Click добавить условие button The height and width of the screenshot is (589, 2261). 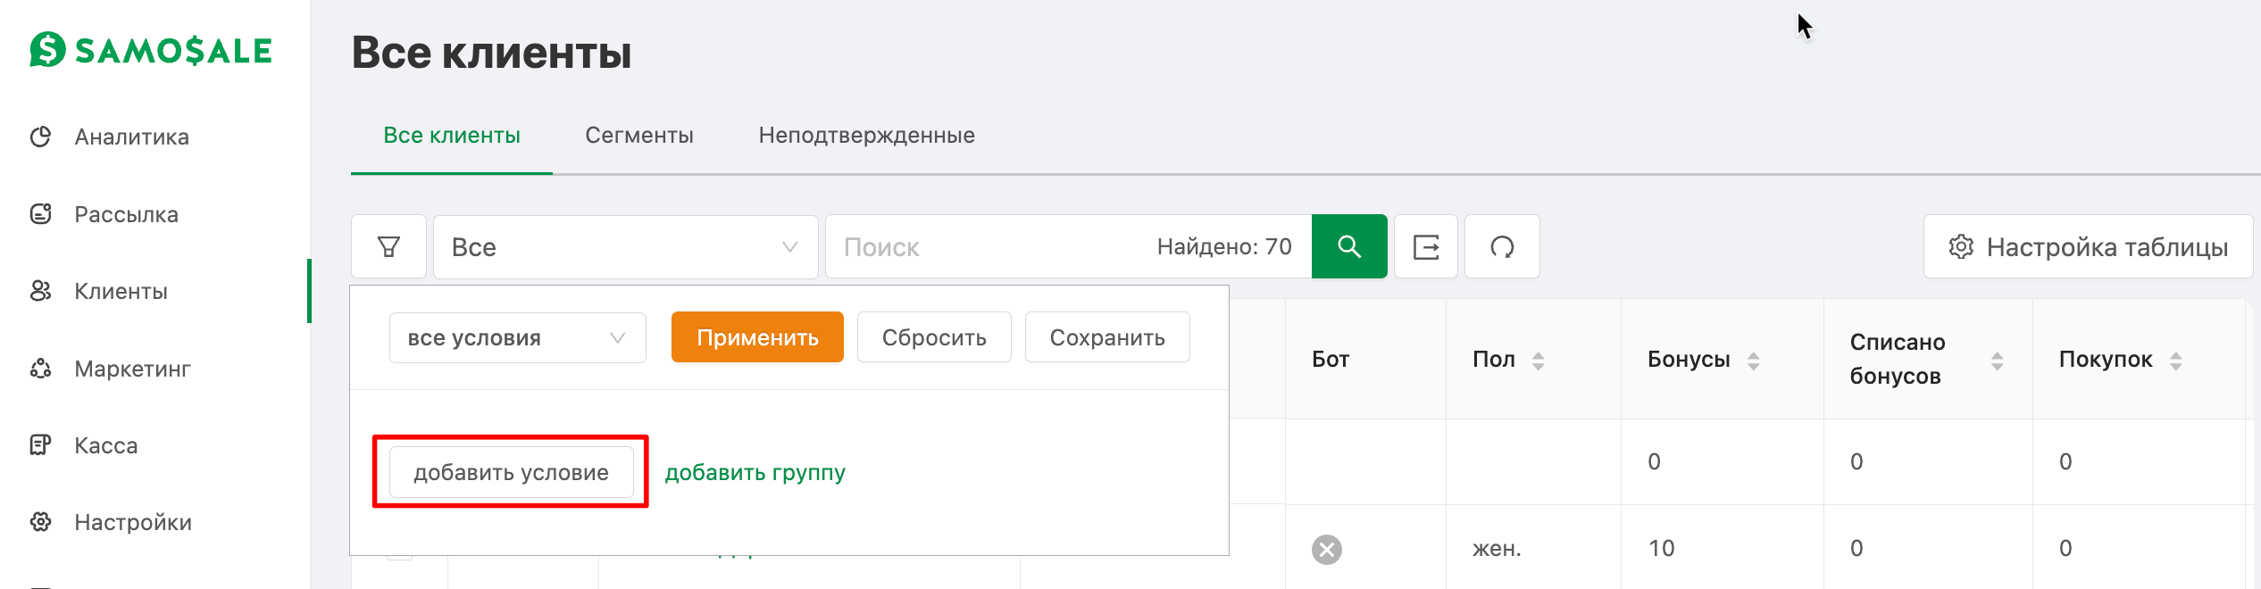(511, 472)
